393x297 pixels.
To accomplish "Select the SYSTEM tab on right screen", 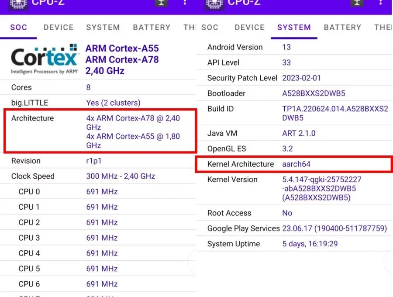I will pyautogui.click(x=294, y=28).
